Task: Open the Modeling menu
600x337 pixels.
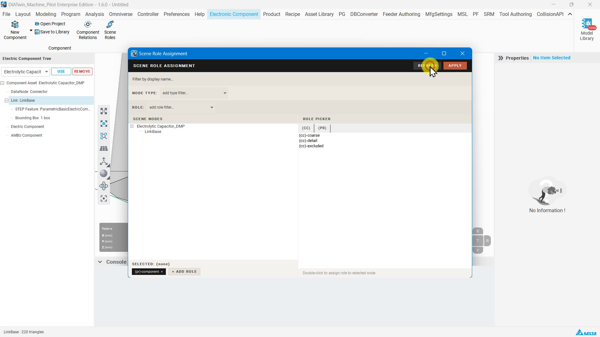Action: point(46,14)
